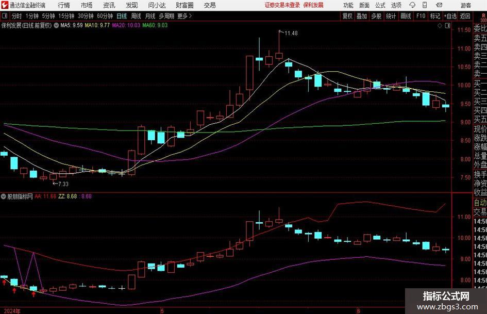
Task: Expand the 股朋指标网 sub-indicator dropdown
Action: [x=4, y=196]
